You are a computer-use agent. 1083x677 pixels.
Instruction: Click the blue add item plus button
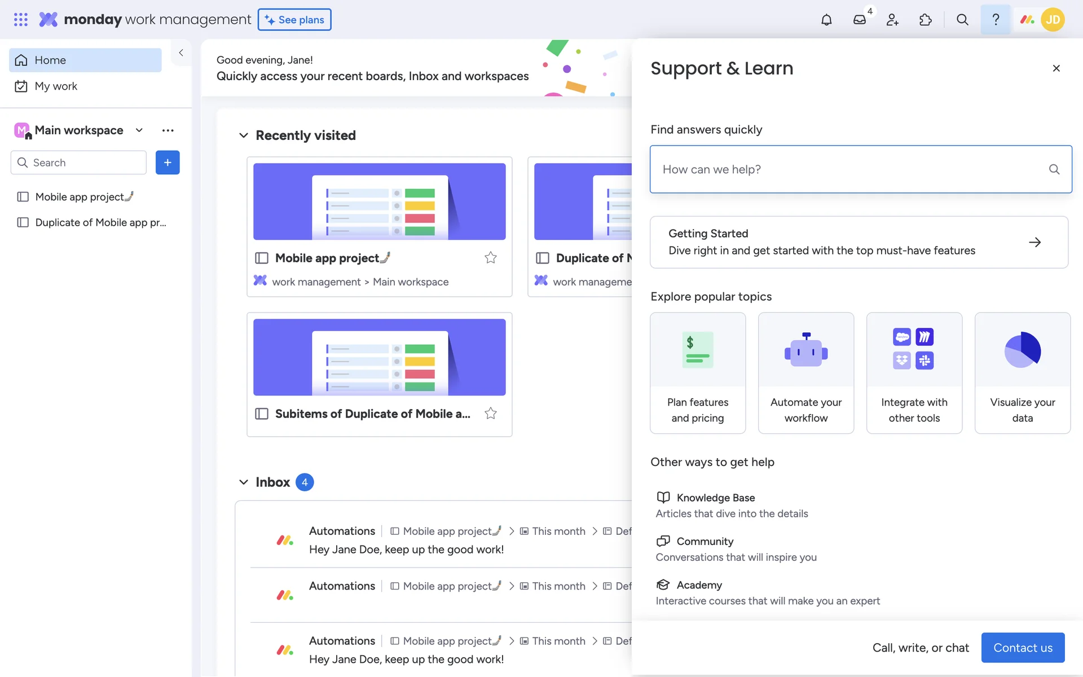click(x=168, y=162)
